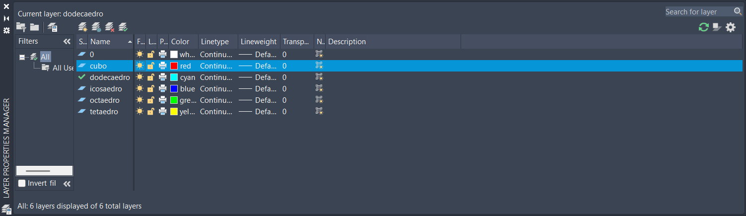
Task: Open linetype selection for dodecaedro layer
Action: tap(216, 77)
